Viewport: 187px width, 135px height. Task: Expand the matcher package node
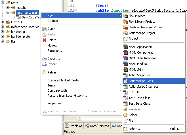8,7
